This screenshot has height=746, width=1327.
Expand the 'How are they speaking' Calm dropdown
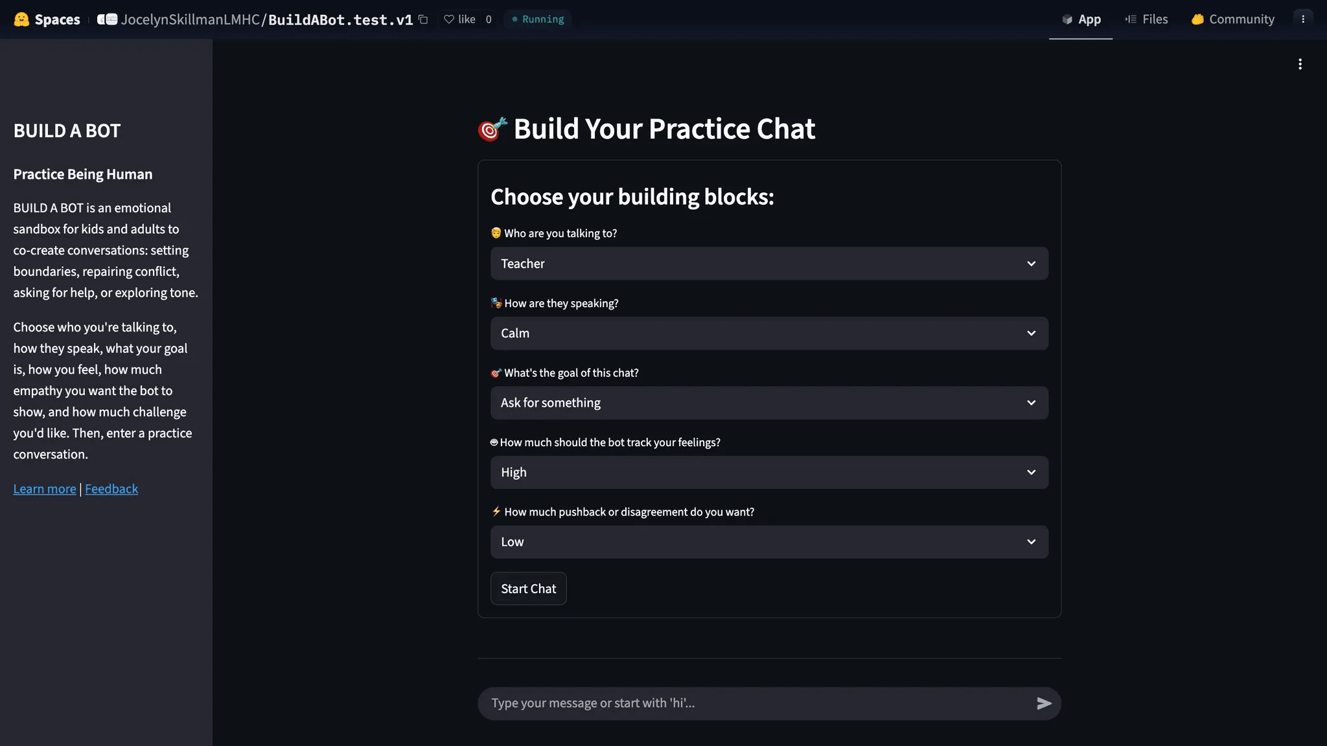[x=769, y=333]
